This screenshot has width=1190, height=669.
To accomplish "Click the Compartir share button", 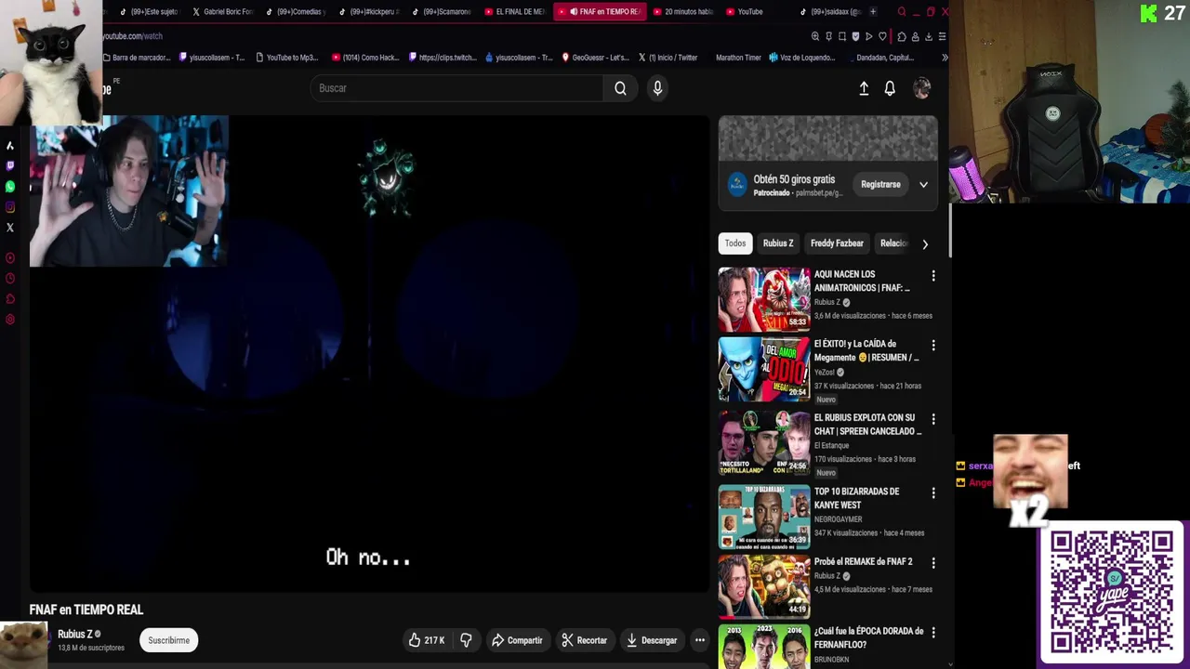I will click(x=517, y=640).
